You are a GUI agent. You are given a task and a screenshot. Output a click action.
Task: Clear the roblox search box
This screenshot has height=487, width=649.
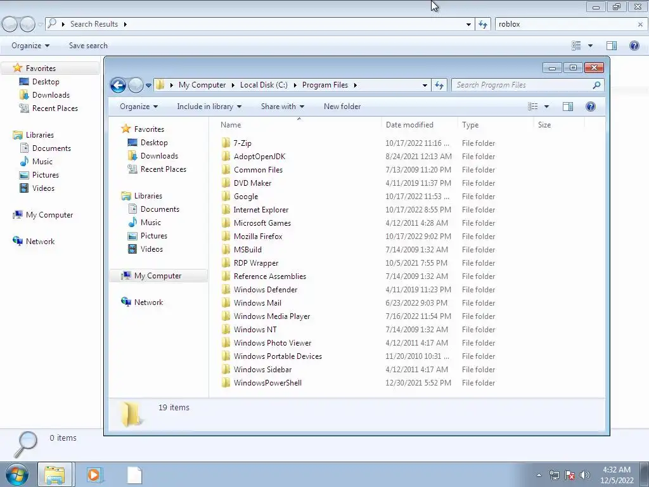pyautogui.click(x=640, y=25)
